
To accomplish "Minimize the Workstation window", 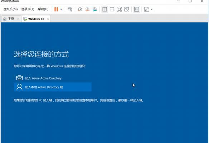I will [179, 1].
